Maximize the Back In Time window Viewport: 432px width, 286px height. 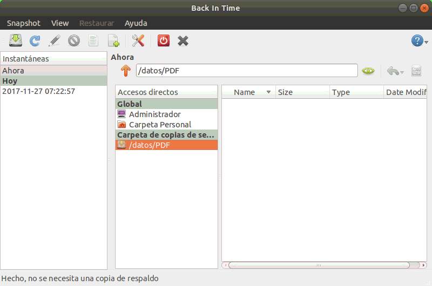(x=413, y=8)
